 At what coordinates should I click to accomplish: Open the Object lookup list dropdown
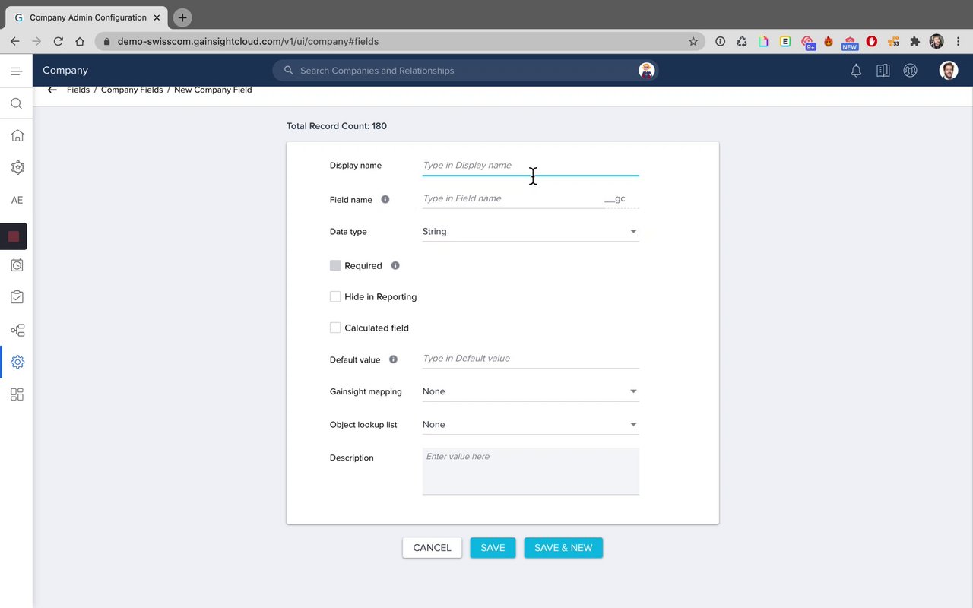531,424
